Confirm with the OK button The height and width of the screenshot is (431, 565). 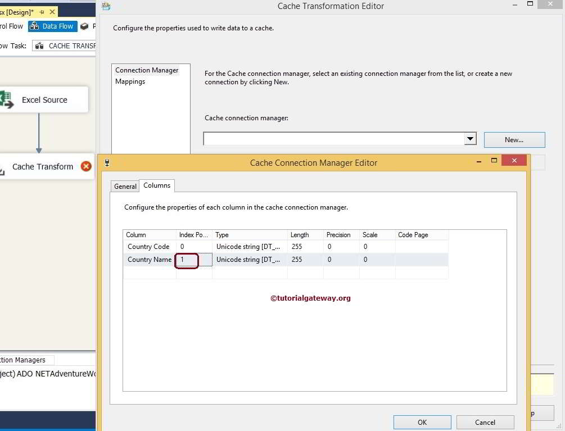pos(422,422)
